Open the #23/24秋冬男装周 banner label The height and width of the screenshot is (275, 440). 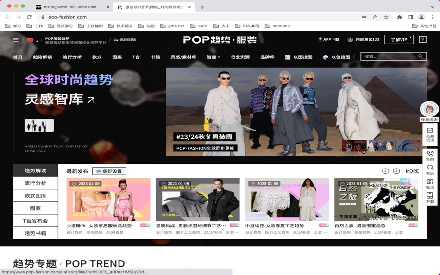[204, 137]
